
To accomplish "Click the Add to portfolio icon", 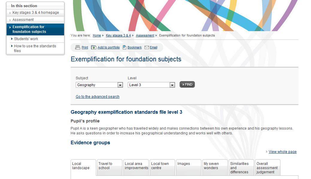I will point(93,47).
